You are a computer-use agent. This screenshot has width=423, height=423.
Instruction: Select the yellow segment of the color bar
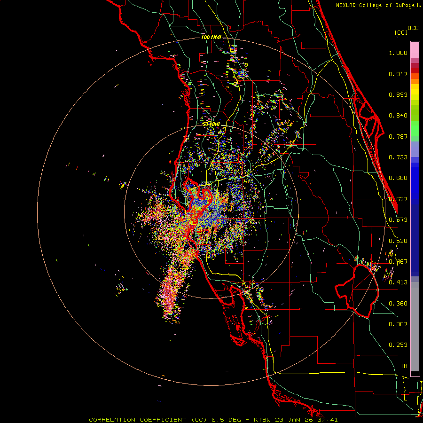[415, 93]
